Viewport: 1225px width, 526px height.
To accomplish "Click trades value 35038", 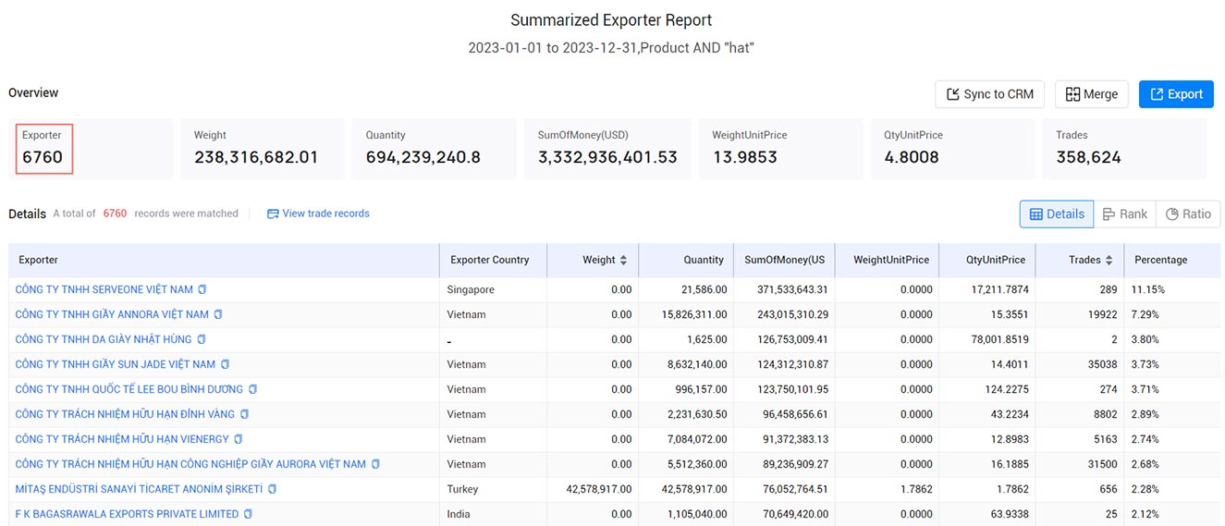I will click(x=1102, y=364).
